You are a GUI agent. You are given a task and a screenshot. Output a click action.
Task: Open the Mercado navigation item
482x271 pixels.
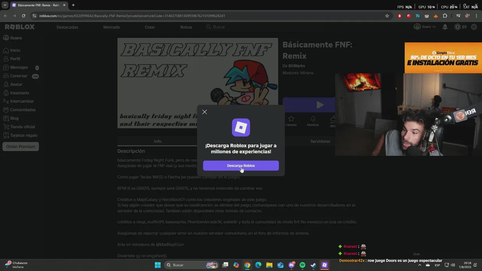point(111,27)
